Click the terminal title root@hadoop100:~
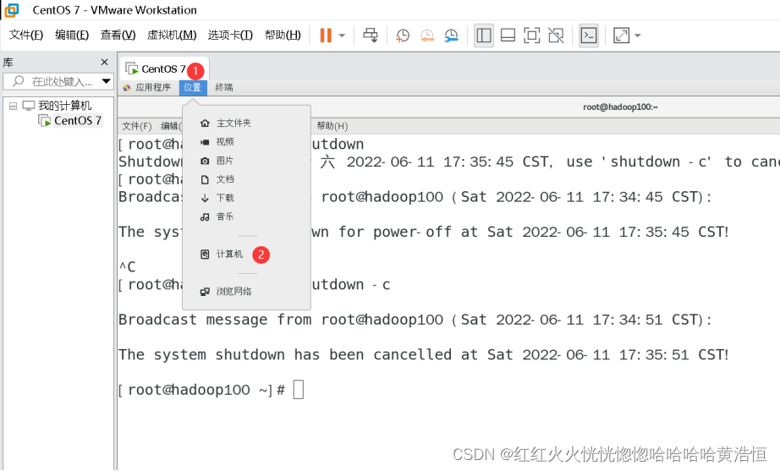Image resolution: width=780 pixels, height=471 pixels. coord(620,107)
